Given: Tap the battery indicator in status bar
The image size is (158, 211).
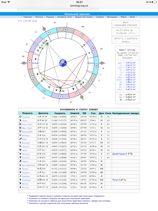Looking at the screenshot, I should point(154,2).
